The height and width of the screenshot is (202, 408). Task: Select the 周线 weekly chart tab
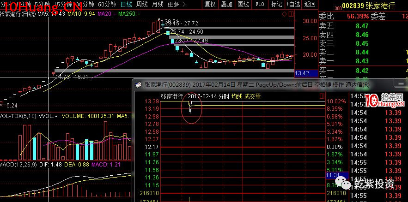click(142, 5)
